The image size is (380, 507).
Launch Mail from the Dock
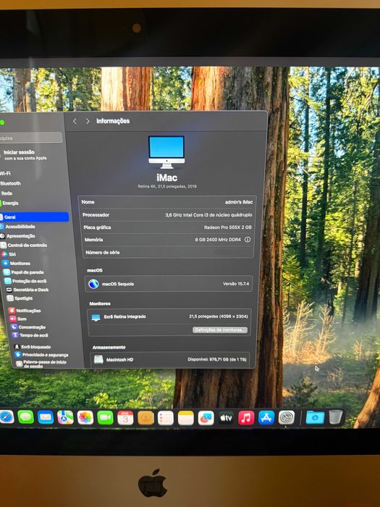click(x=46, y=417)
